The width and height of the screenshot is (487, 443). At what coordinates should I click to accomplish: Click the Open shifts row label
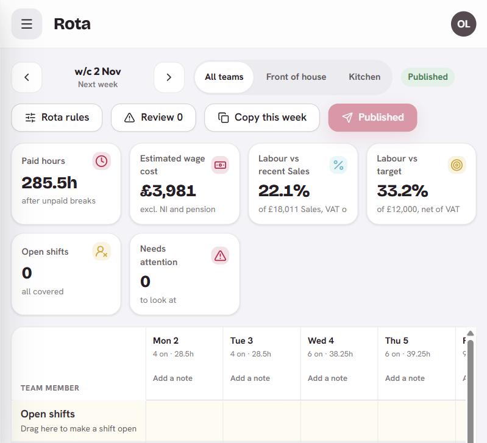(48, 414)
